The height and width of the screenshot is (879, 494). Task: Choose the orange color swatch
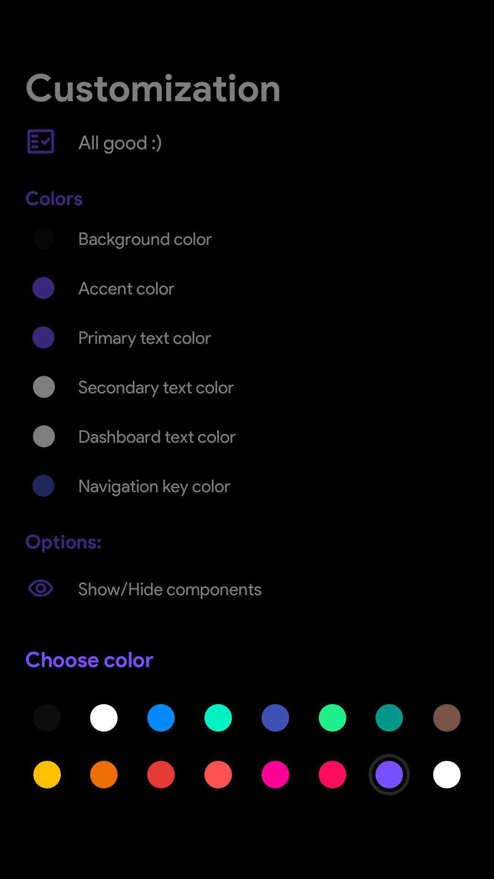[x=104, y=775]
